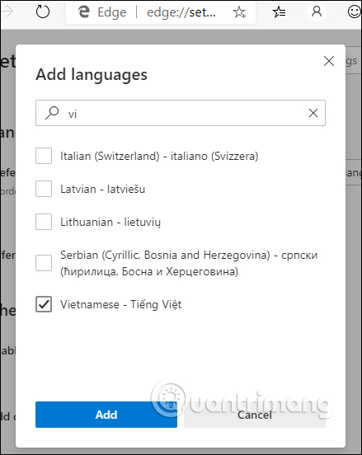Close the Add languages dialog

(x=329, y=61)
